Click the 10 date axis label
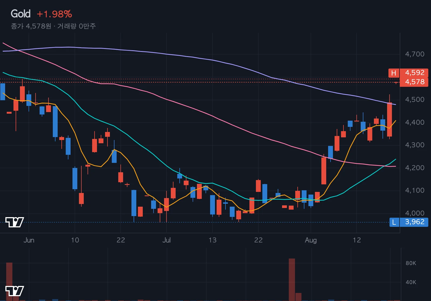The image size is (431, 301). point(75,240)
